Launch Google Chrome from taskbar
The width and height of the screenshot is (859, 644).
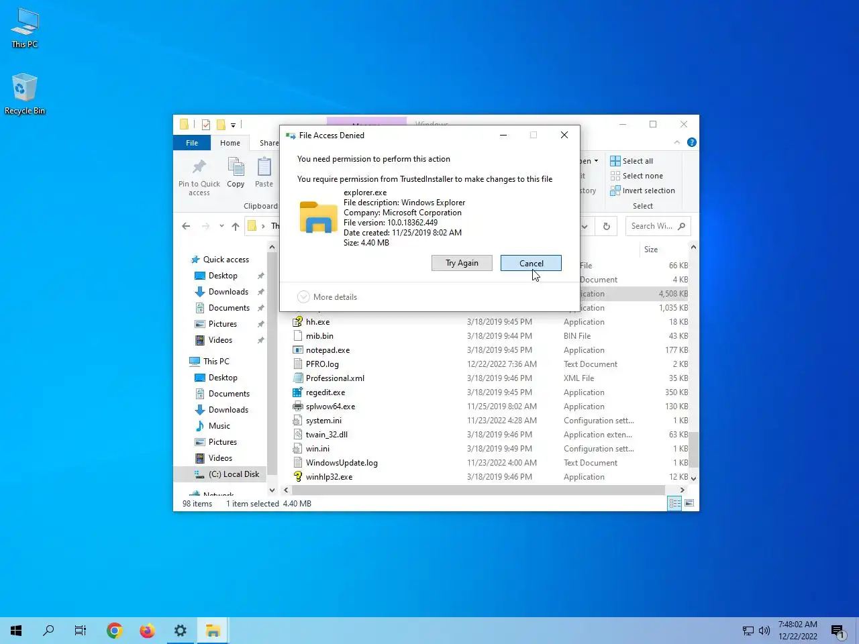click(x=115, y=631)
